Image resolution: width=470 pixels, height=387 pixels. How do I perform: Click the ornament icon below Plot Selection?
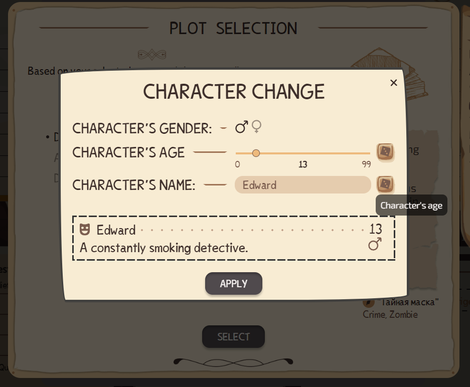[152, 55]
